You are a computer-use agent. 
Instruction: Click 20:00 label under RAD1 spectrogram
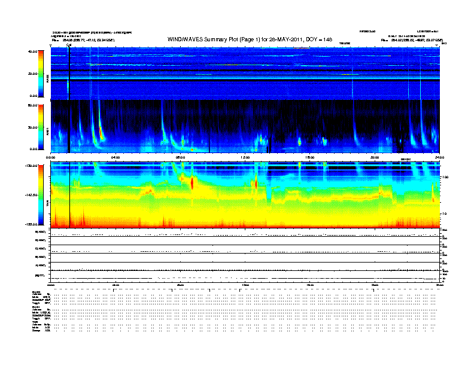coord(375,157)
